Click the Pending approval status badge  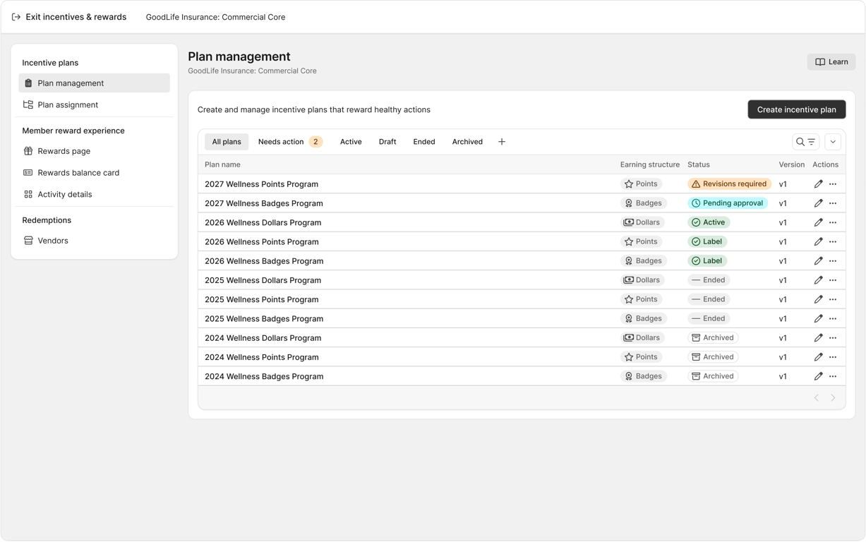coord(728,203)
